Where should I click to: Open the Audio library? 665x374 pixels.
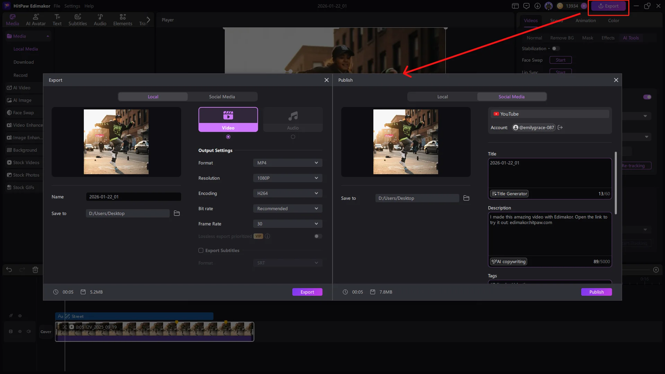tap(100, 19)
